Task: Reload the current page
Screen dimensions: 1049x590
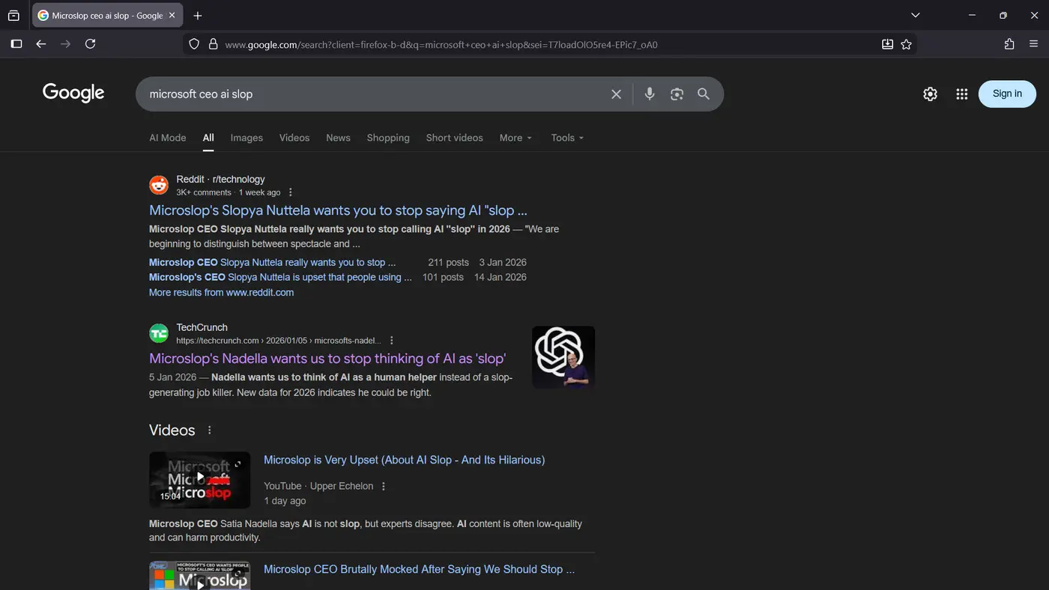Action: point(90,43)
